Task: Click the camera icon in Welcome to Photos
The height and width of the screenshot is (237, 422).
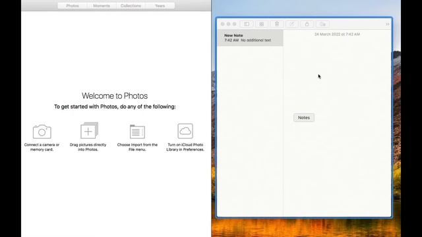Action: click(42, 132)
